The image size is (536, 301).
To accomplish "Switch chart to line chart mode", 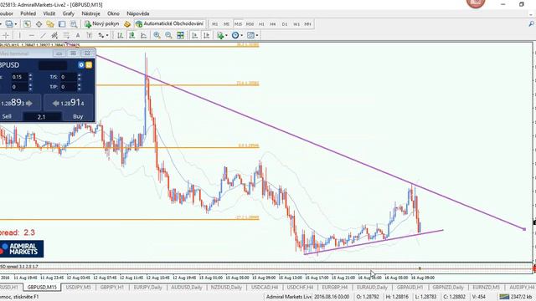I will click(143, 35).
